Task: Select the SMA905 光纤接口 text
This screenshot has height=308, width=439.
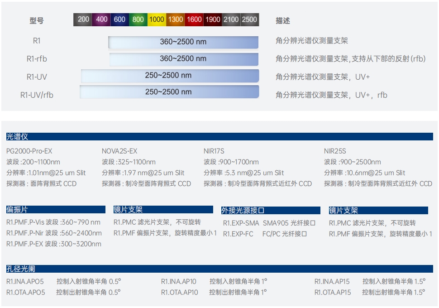Action: (x=289, y=223)
